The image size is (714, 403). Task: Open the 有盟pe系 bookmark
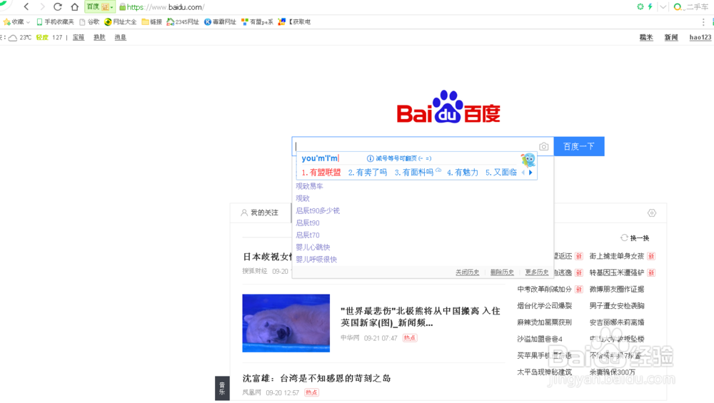tap(257, 22)
